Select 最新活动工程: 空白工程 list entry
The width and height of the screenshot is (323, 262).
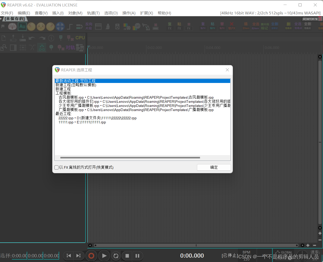143,81
